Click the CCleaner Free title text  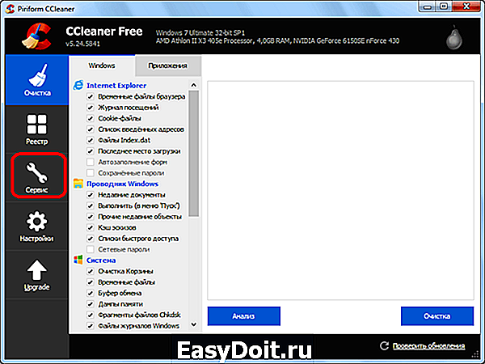104,32
